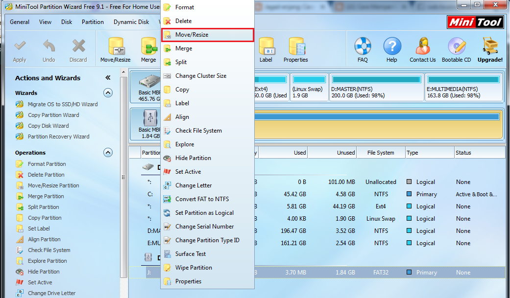Viewport: 510px width, 298px height.
Task: Select Move/Resize in the context menu
Action: pos(208,35)
